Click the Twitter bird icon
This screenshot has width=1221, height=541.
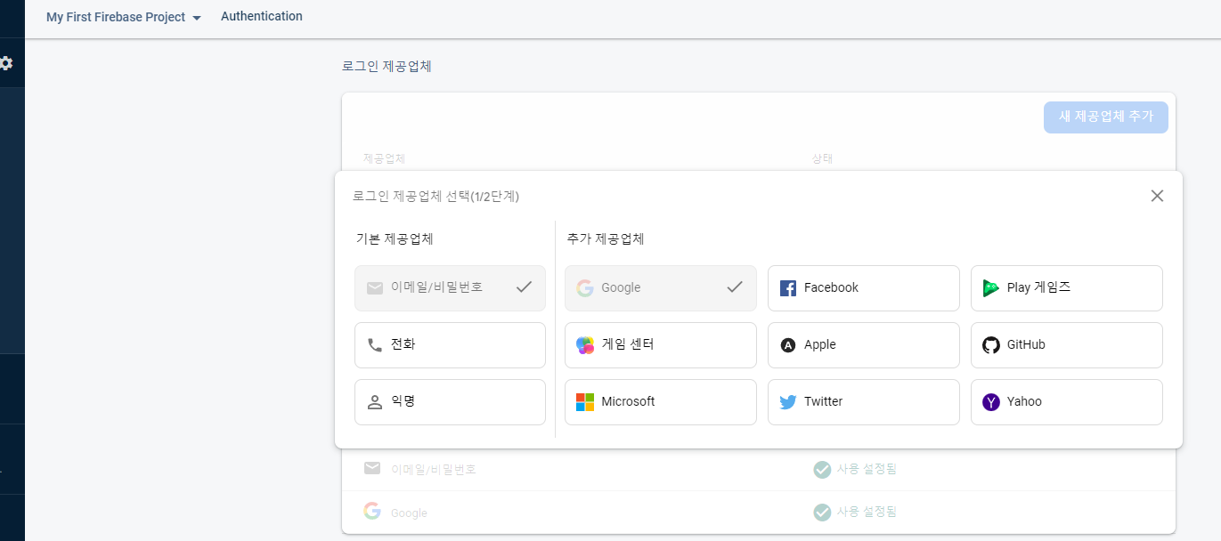787,402
